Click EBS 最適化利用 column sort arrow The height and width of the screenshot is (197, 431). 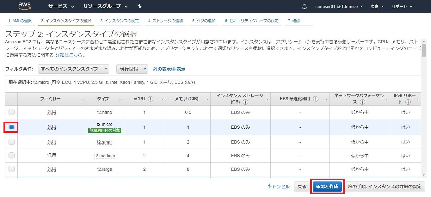click(x=326, y=99)
